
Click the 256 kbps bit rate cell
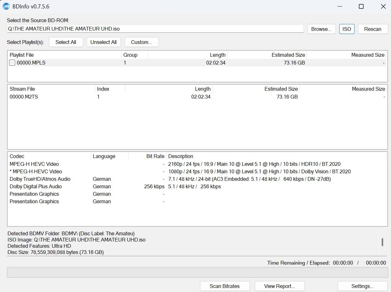154,186
